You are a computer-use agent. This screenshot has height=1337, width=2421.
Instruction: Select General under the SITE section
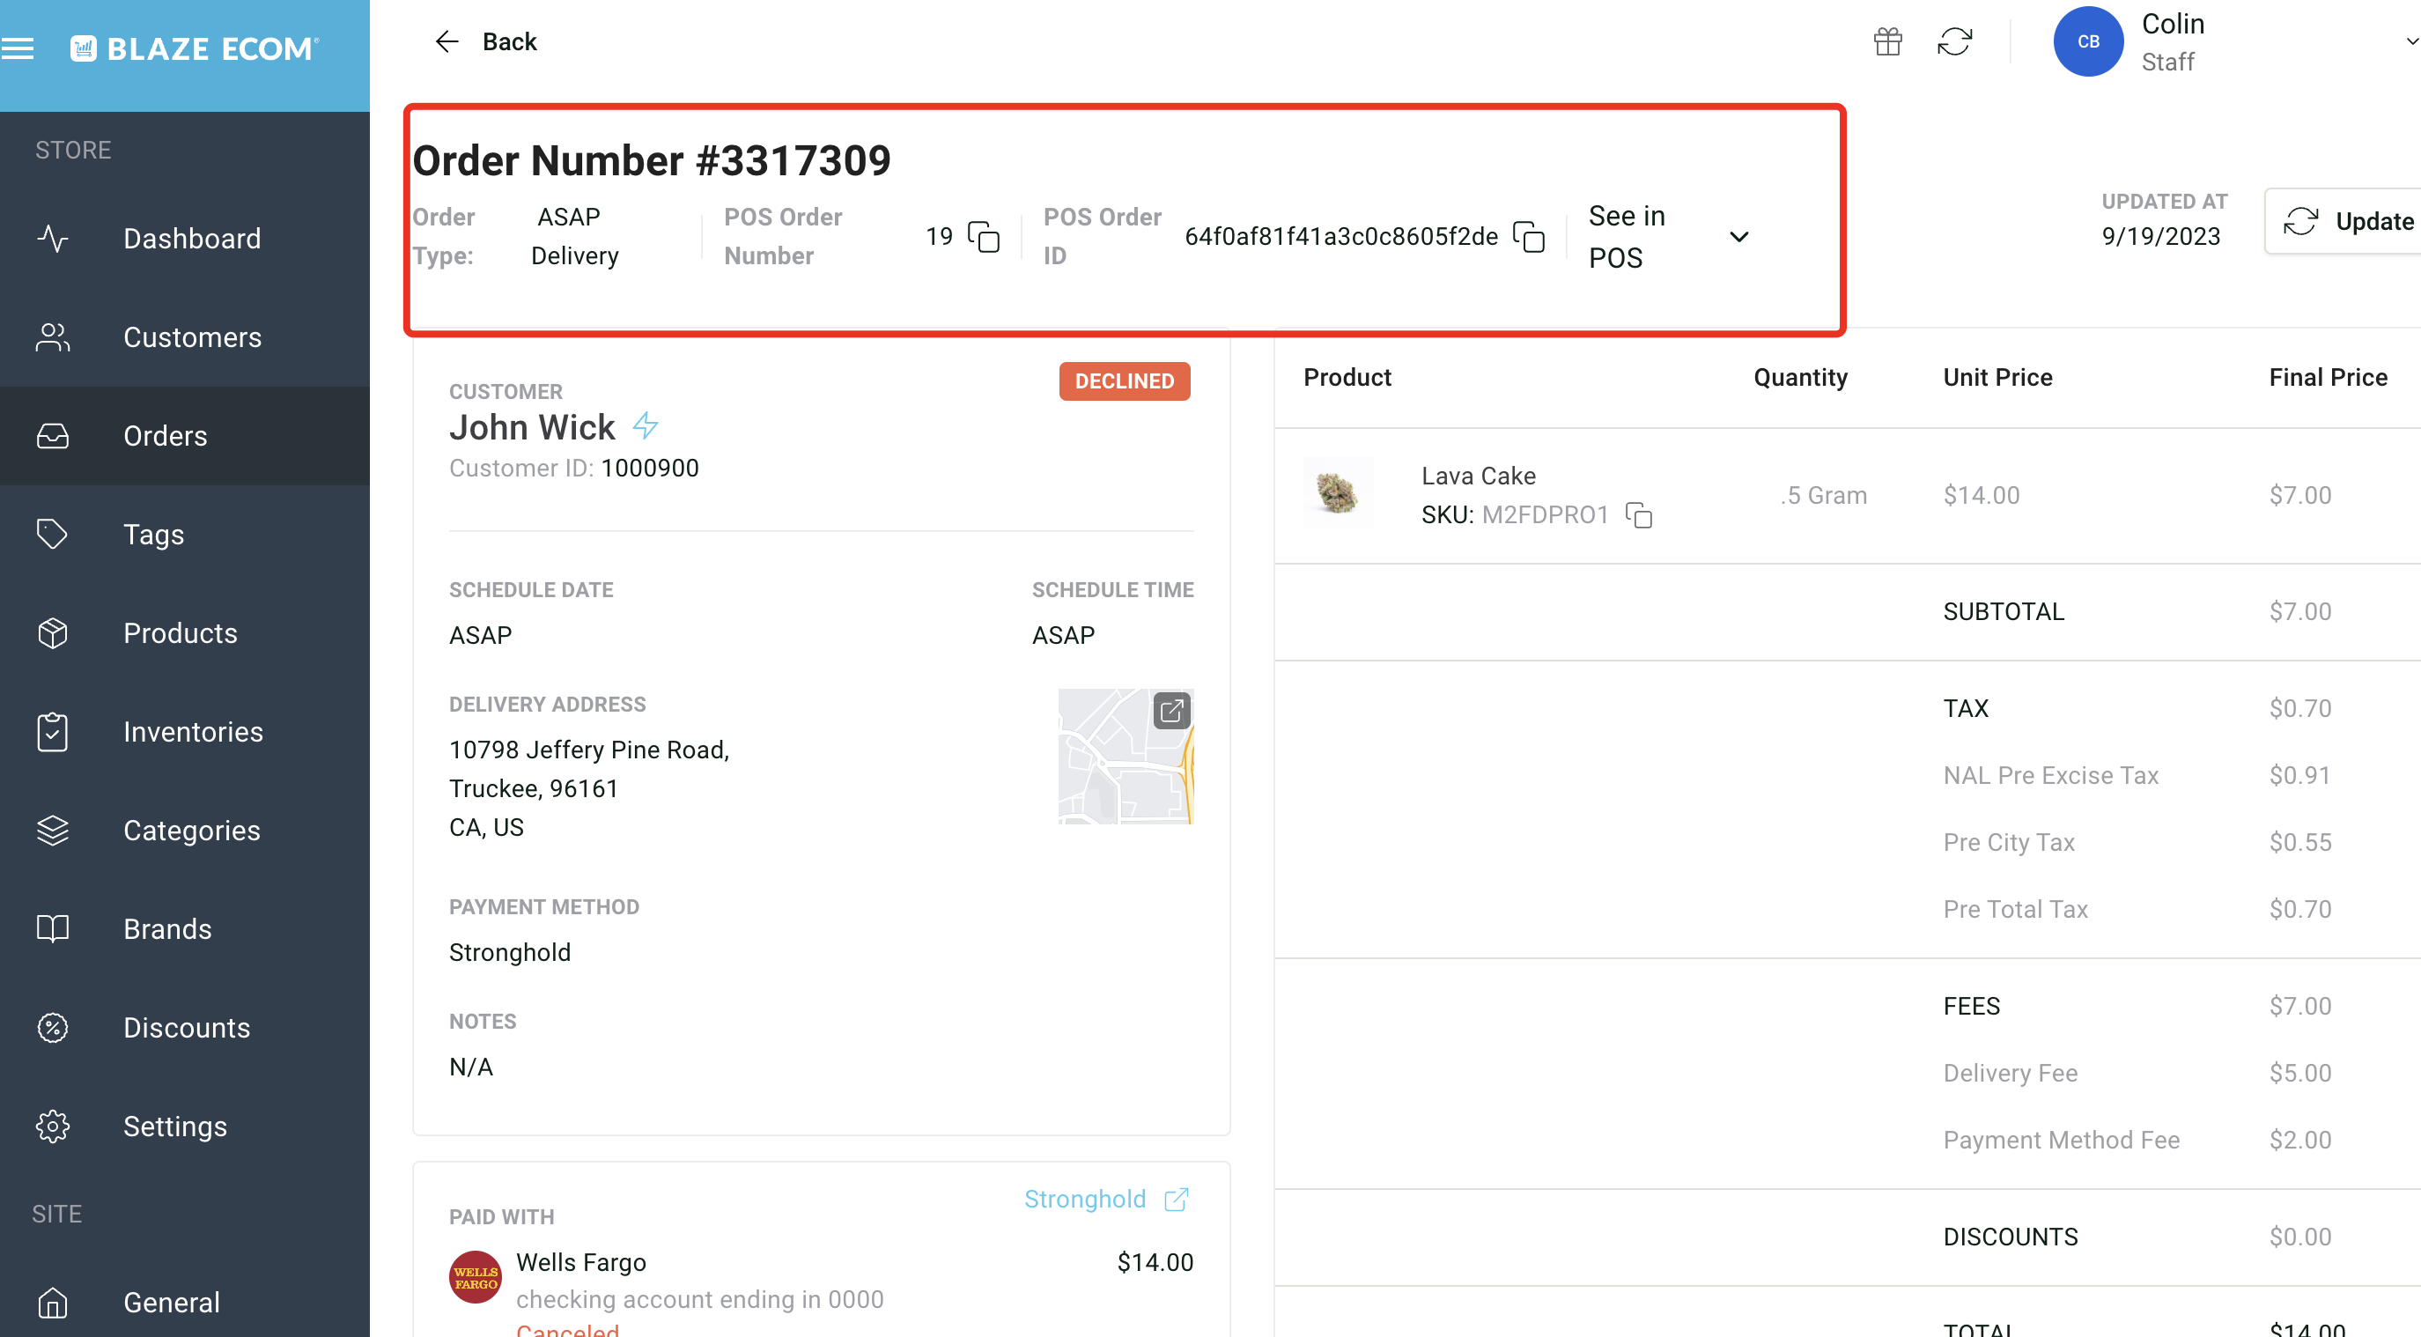click(171, 1303)
